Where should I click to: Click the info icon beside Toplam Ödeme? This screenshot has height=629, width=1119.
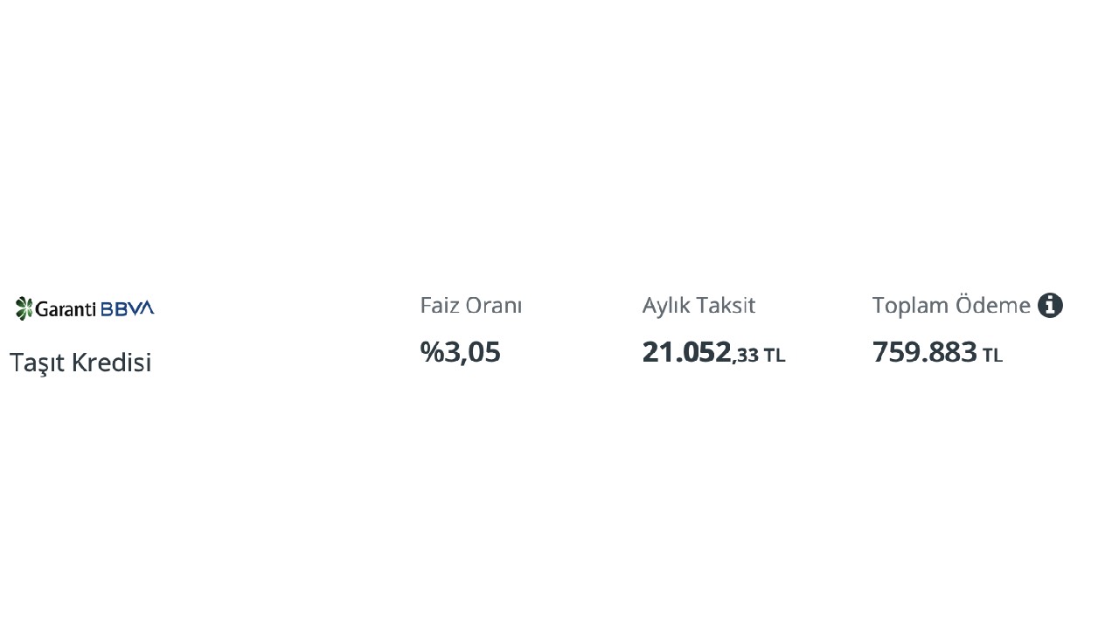[x=1050, y=306]
